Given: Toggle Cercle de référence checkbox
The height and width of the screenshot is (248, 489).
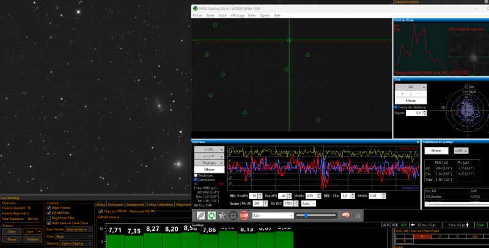Looking at the screenshot, I should click(396, 107).
